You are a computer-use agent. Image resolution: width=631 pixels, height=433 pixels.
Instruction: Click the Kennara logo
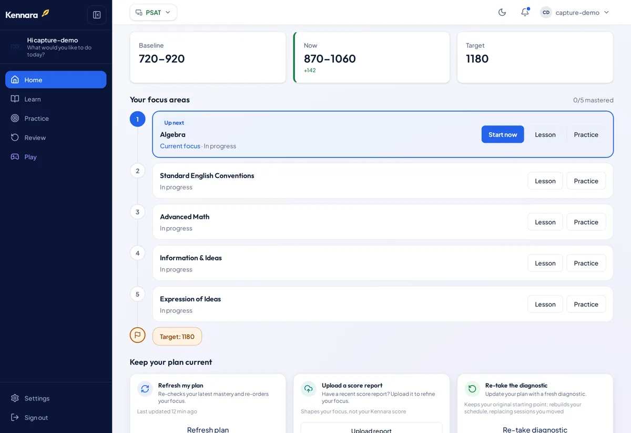click(x=27, y=14)
